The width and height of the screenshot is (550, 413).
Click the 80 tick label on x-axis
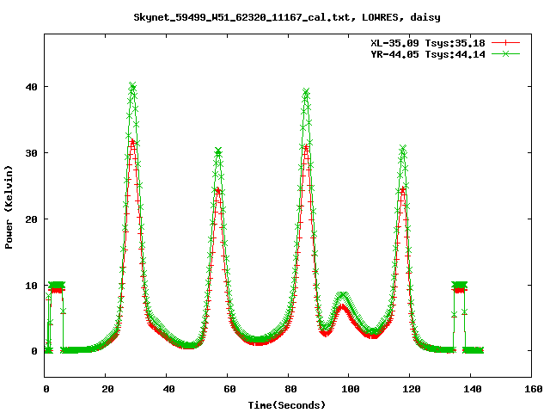coord(289,389)
